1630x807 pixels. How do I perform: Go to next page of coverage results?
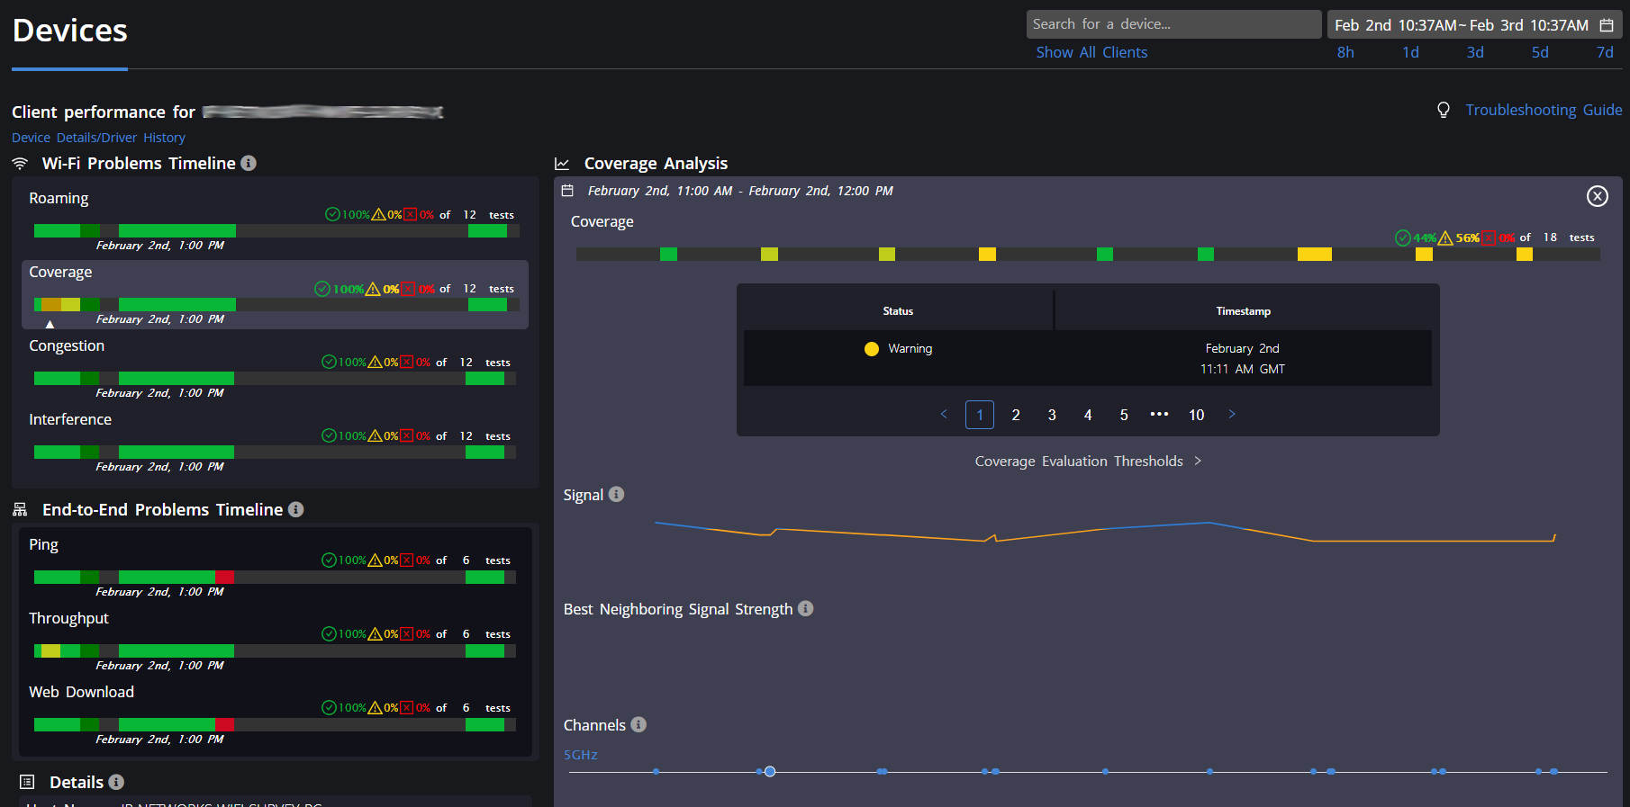pyautogui.click(x=1232, y=414)
